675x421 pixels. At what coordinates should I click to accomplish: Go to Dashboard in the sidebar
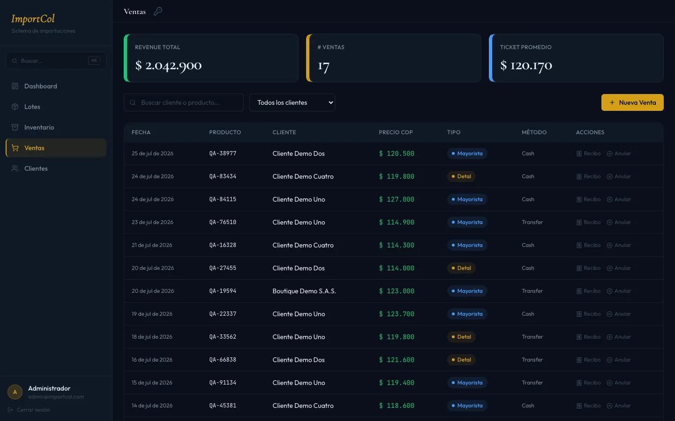click(56, 86)
